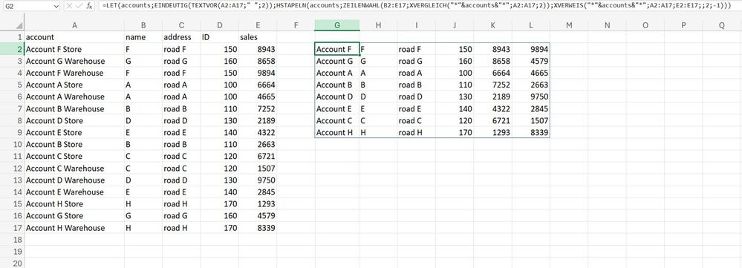This screenshot has height=268, width=742.
Task: Select cell 'Account G Warehouse'
Action: pyautogui.click(x=74, y=61)
